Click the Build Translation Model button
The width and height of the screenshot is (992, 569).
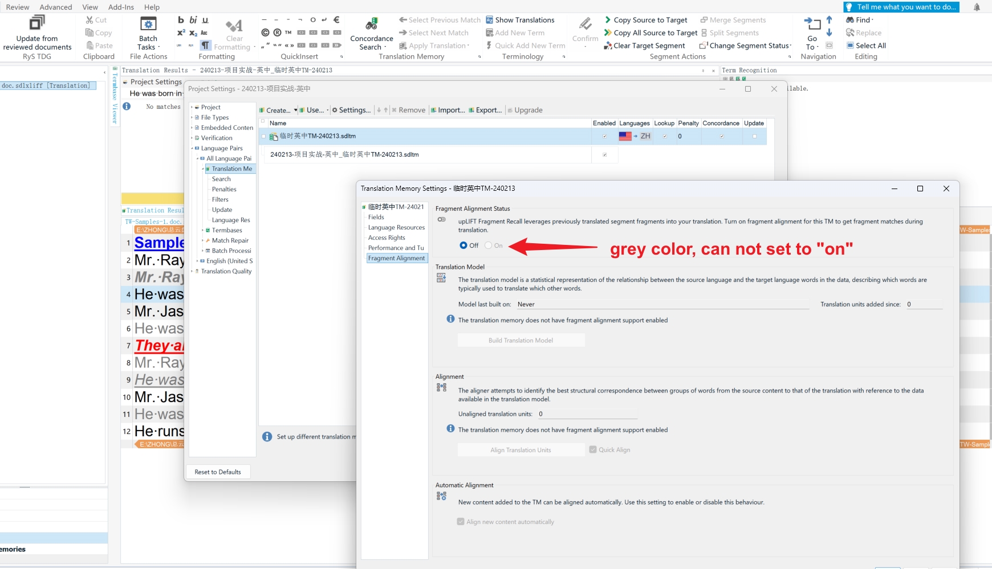coord(521,340)
